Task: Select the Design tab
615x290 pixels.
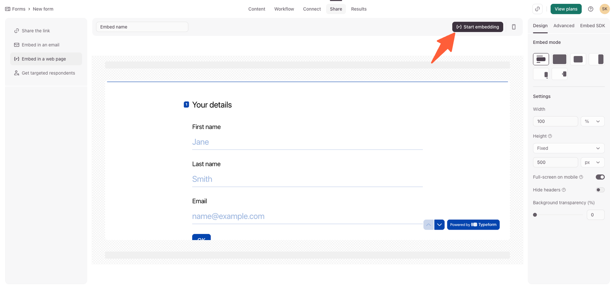Action: [x=540, y=26]
